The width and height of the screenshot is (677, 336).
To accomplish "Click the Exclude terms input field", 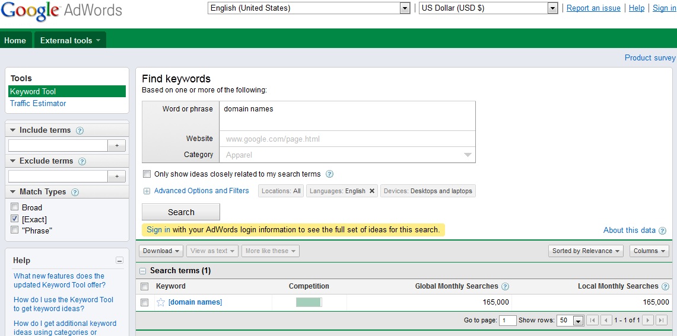I will pyautogui.click(x=58, y=177).
